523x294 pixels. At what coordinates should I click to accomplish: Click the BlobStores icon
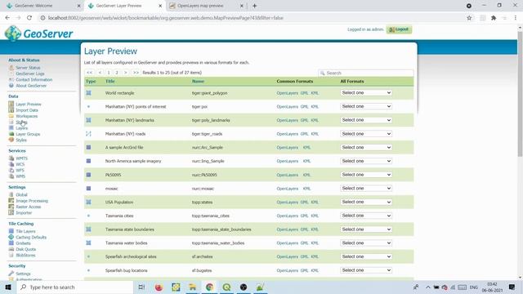coord(11,255)
